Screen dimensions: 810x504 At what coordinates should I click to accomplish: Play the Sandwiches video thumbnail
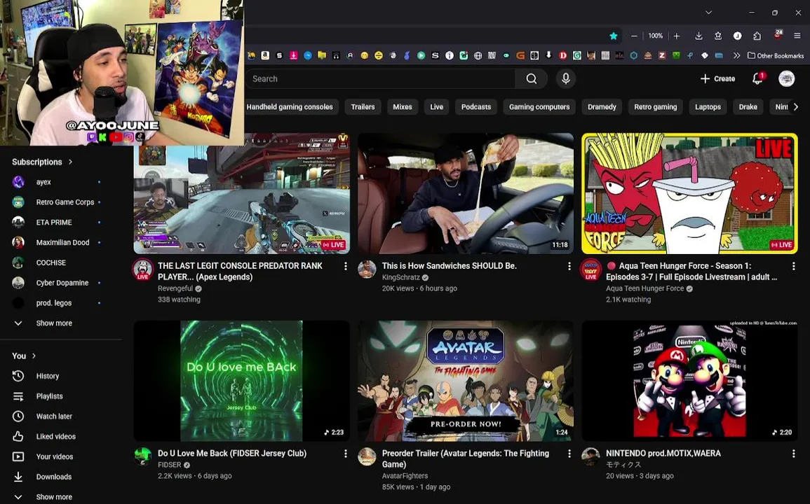[466, 193]
